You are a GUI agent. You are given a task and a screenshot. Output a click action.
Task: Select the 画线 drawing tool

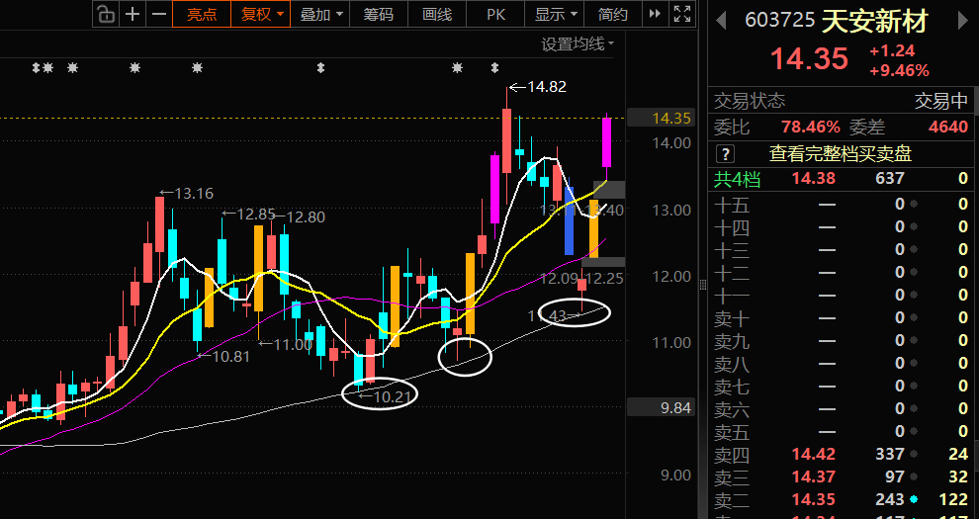click(437, 14)
